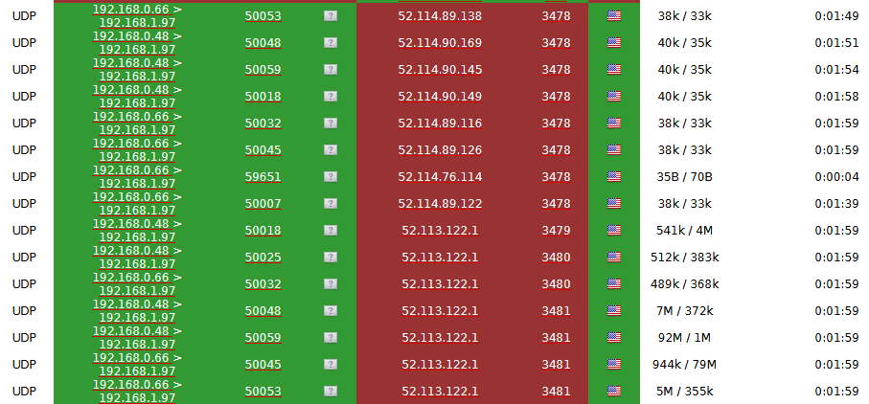Click the question mark icon in 52.114.89.126 row
The width and height of the screenshot is (869, 404).
pyautogui.click(x=331, y=150)
